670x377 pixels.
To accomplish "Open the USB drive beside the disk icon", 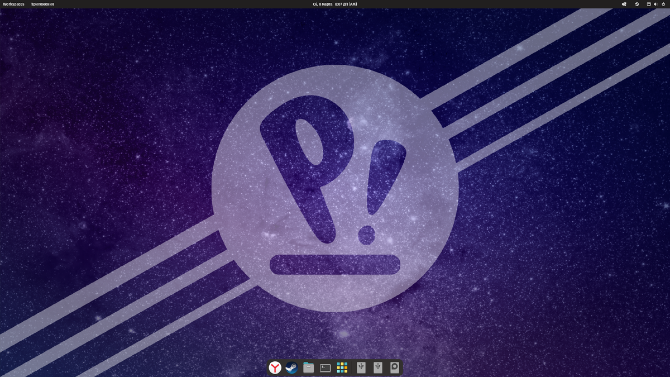I will (378, 368).
